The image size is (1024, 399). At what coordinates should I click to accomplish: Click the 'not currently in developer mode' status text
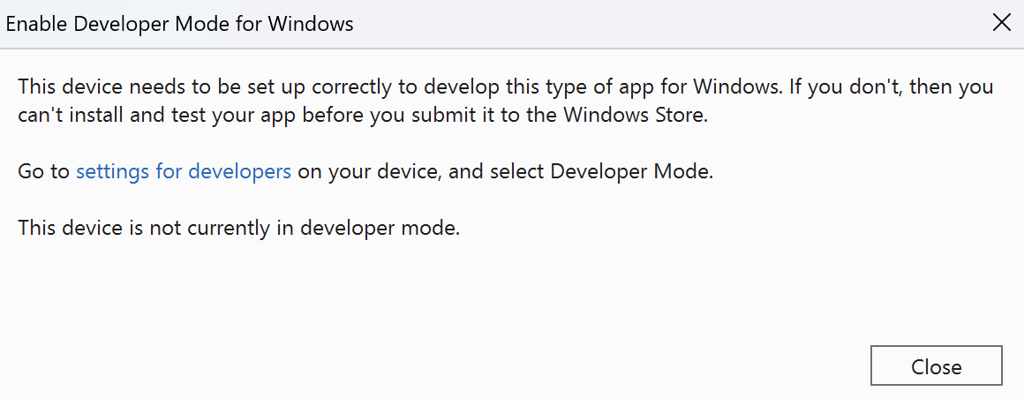pos(305,228)
